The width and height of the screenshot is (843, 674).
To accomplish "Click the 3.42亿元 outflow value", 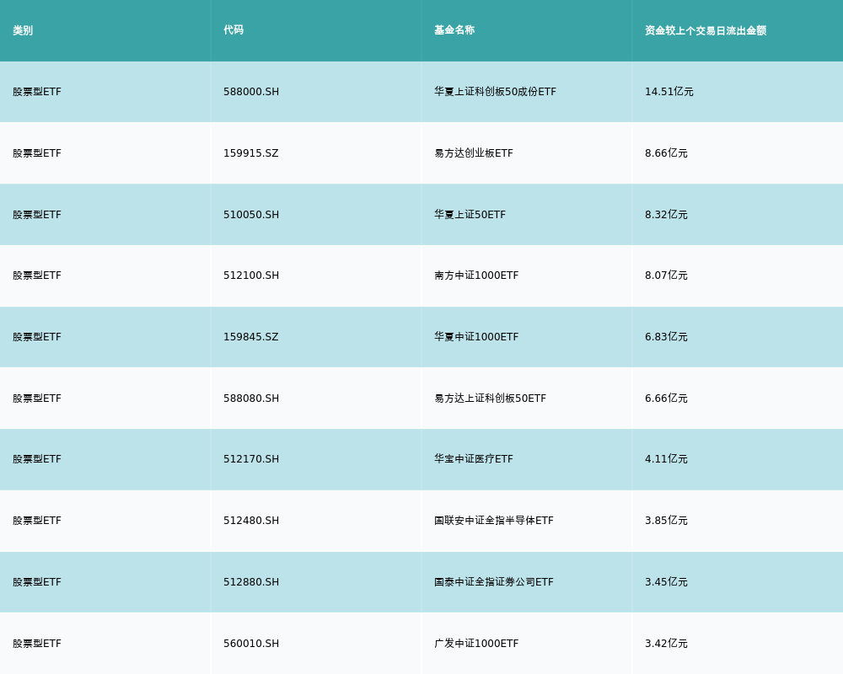I will 666,644.
